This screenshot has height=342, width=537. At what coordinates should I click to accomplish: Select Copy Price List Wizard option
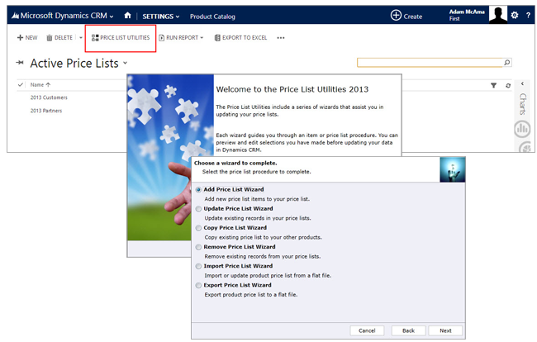198,228
